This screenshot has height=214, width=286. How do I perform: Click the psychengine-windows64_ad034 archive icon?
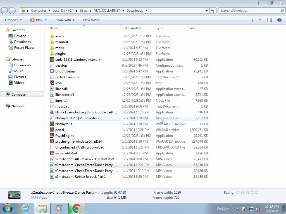pos(52,141)
